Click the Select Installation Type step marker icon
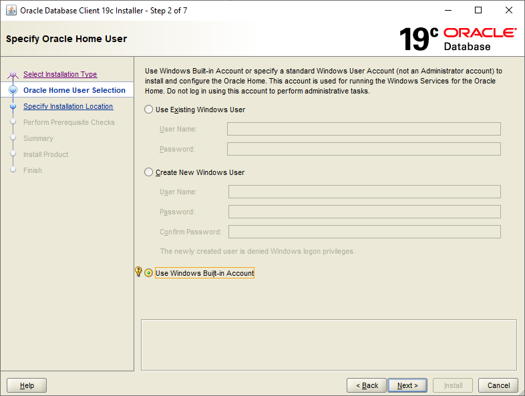Image resolution: width=525 pixels, height=396 pixels. click(13, 74)
